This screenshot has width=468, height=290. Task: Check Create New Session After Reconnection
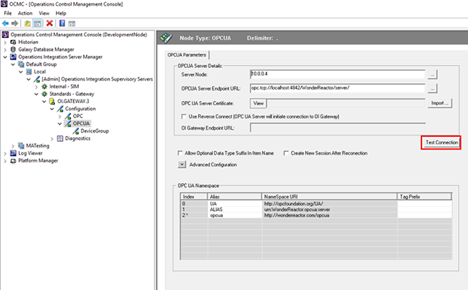coord(286,153)
